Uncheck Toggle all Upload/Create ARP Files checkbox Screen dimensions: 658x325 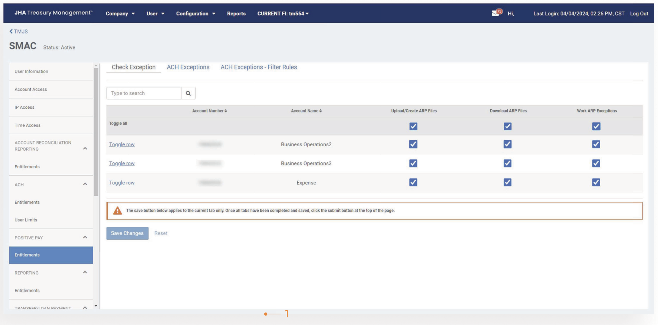point(413,126)
